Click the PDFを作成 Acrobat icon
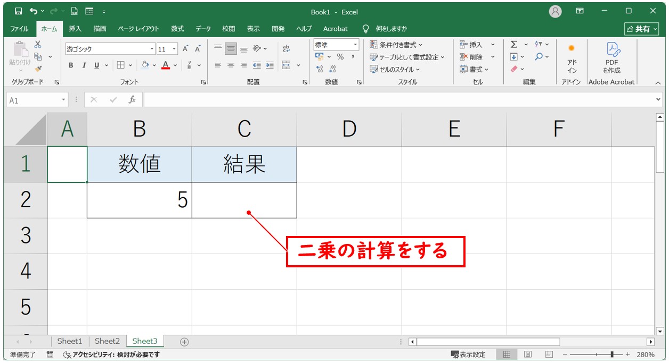Screen dimensions: 669x363 [611, 57]
